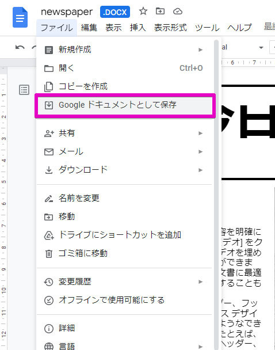Open the 共有 menu entry

coord(124,133)
